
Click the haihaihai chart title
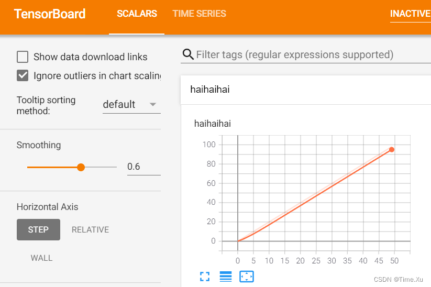[x=212, y=124]
